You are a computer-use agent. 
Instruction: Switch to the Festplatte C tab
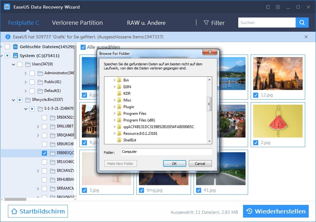click(x=23, y=23)
